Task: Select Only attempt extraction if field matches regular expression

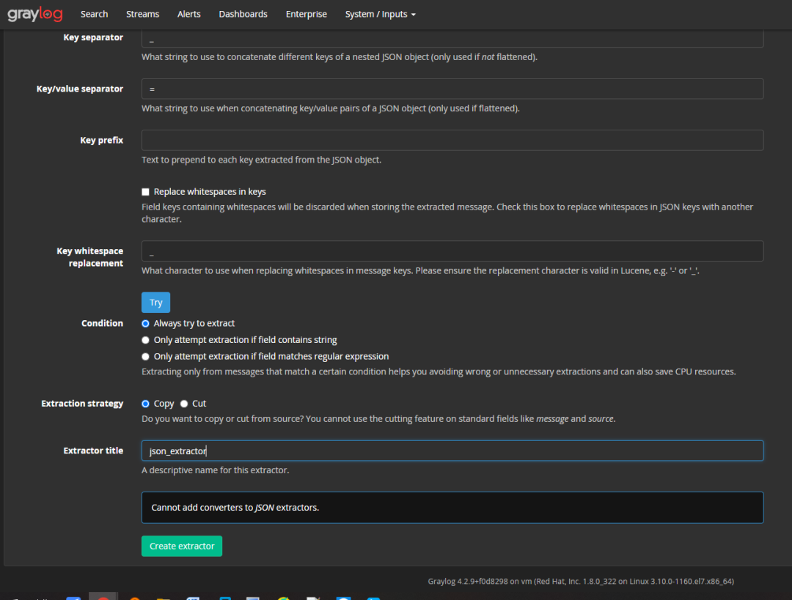Action: point(145,356)
